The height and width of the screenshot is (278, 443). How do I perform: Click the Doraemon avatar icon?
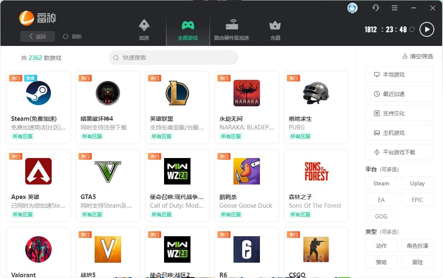[352, 8]
